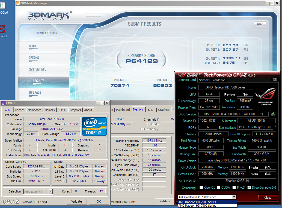Click the BIOS save chip icon in GPU-Z
This screenshot has height=208, width=282.
coord(273,114)
